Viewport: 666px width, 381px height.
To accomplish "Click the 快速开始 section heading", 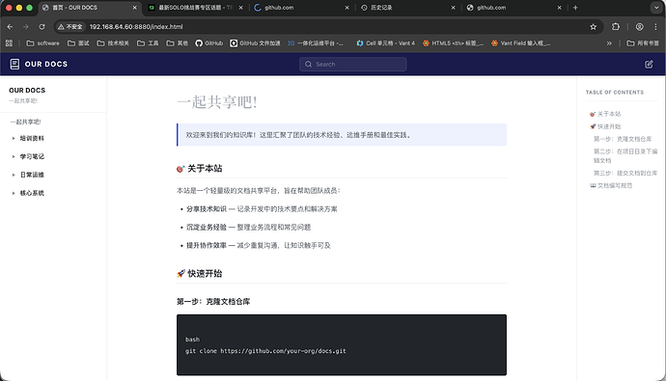I will 199,274.
